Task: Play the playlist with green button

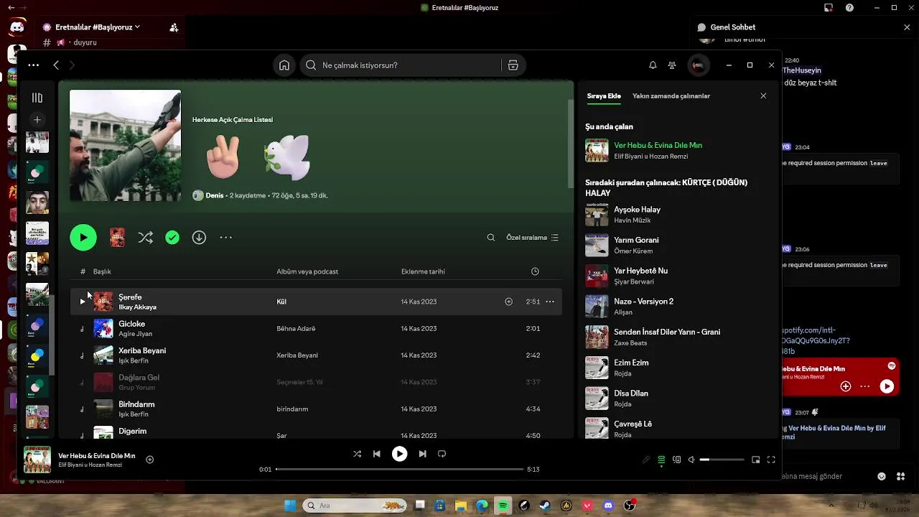Action: (83, 238)
